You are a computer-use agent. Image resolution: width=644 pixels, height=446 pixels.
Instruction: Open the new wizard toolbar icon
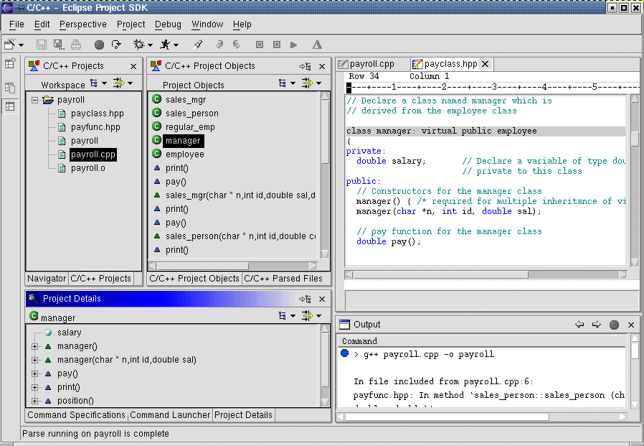coord(10,44)
